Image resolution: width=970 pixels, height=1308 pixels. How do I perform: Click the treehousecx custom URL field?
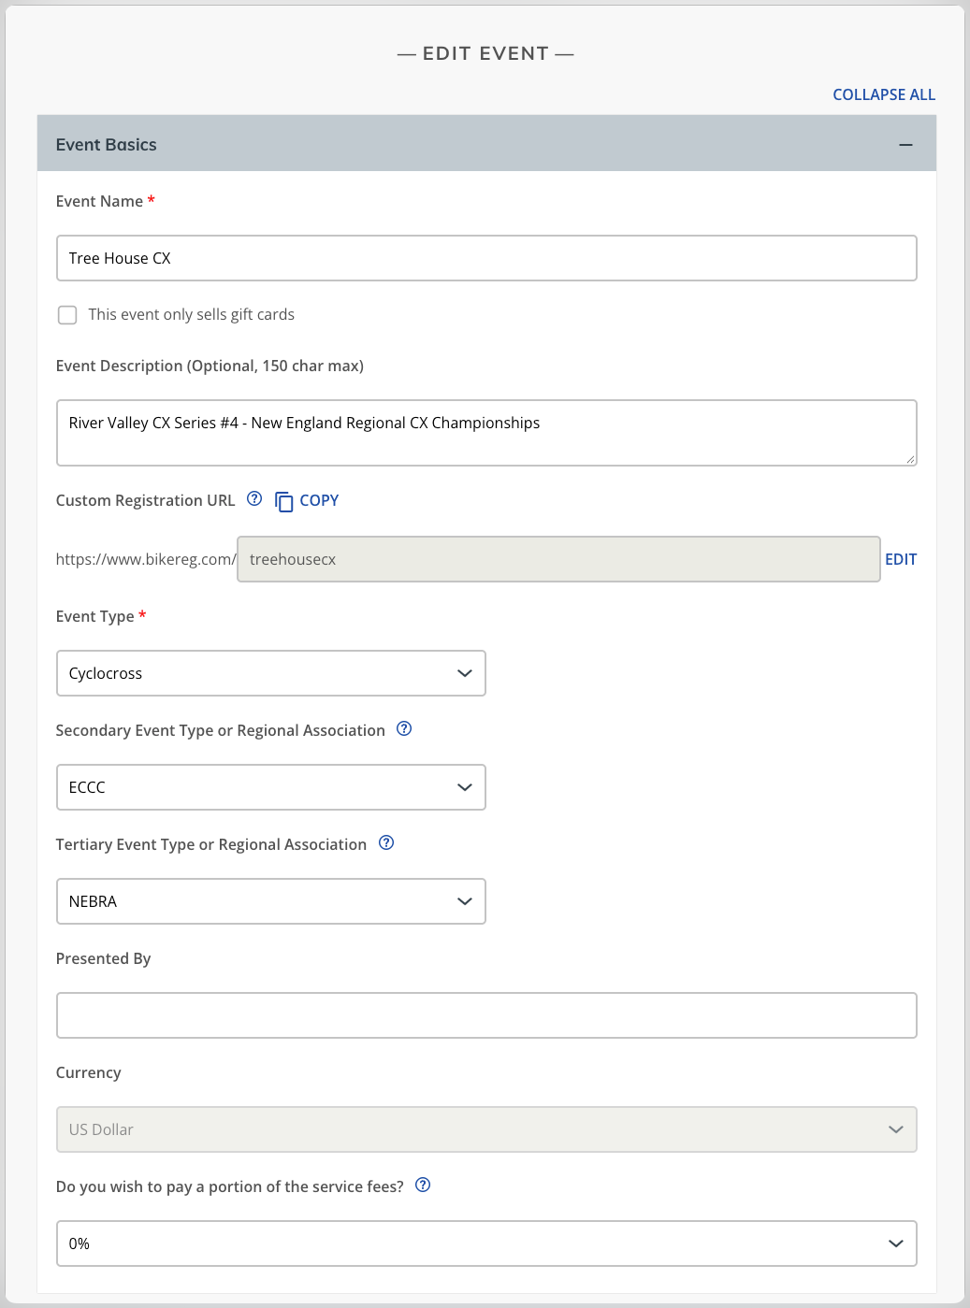point(558,559)
